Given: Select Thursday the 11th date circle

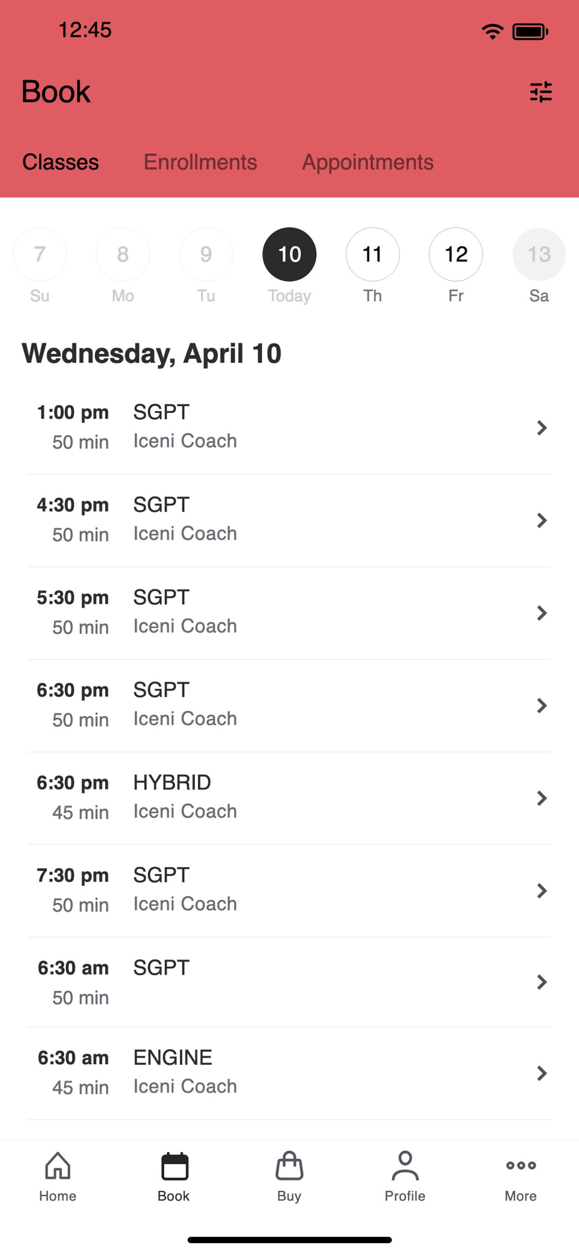Looking at the screenshot, I should tap(372, 254).
